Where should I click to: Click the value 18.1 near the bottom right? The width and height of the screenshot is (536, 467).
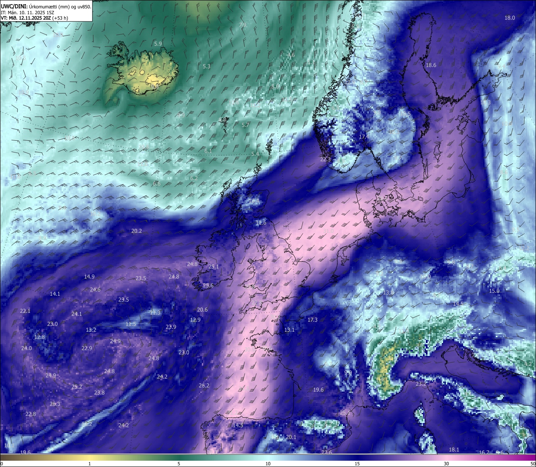click(454, 449)
